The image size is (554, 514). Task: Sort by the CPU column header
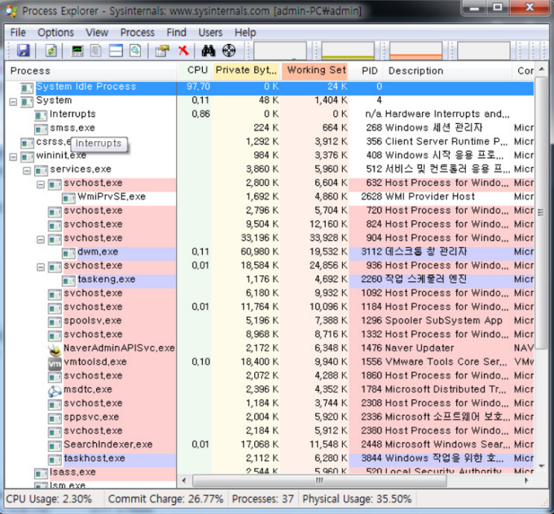pyautogui.click(x=195, y=71)
